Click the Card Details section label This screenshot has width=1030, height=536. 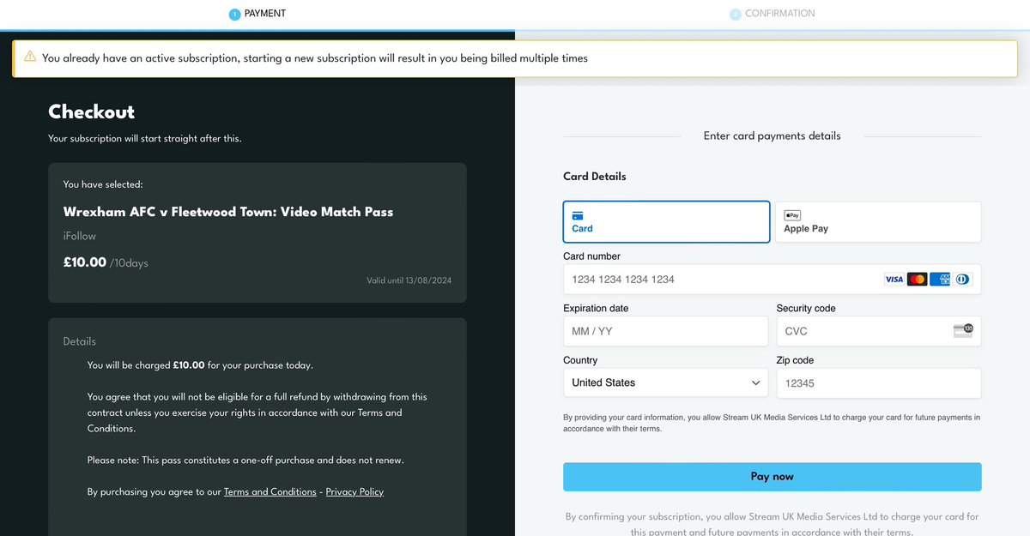(x=595, y=176)
